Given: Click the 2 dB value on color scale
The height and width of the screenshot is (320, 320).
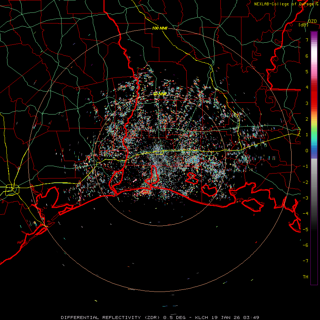Looking at the screenshot, I should (x=307, y=119).
